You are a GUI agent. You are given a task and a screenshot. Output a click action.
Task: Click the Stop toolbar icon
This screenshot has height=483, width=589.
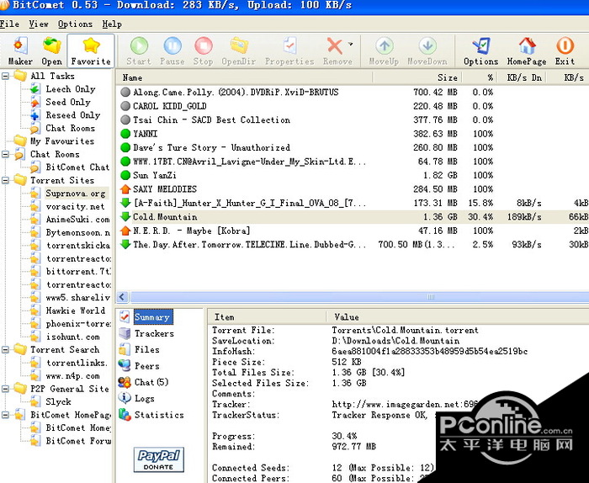pos(204,50)
